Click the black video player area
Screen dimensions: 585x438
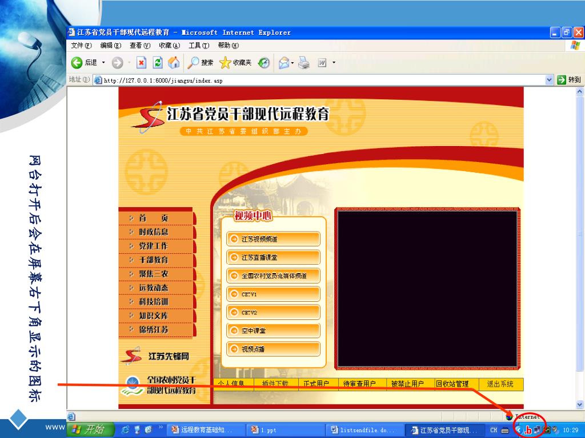click(x=427, y=289)
